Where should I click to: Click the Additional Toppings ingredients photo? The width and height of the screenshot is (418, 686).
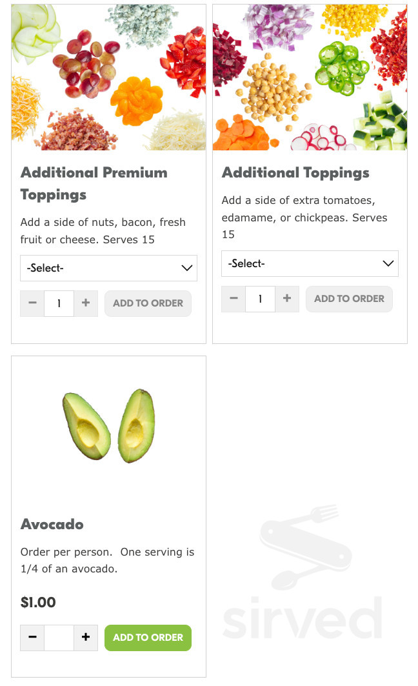(x=310, y=77)
